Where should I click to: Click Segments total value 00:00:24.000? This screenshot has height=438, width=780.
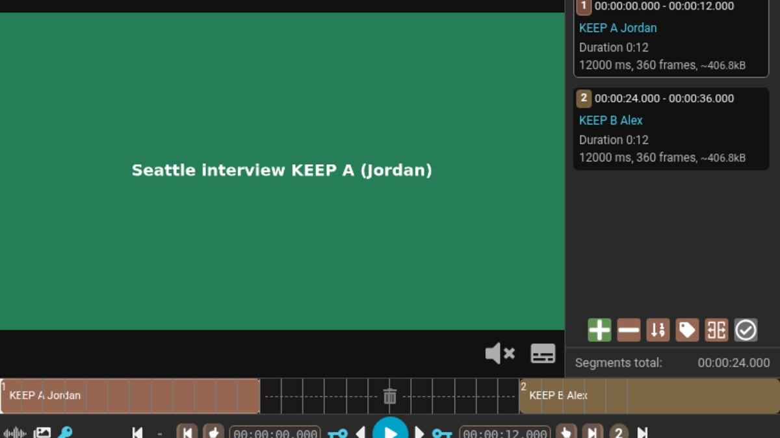pyautogui.click(x=734, y=363)
